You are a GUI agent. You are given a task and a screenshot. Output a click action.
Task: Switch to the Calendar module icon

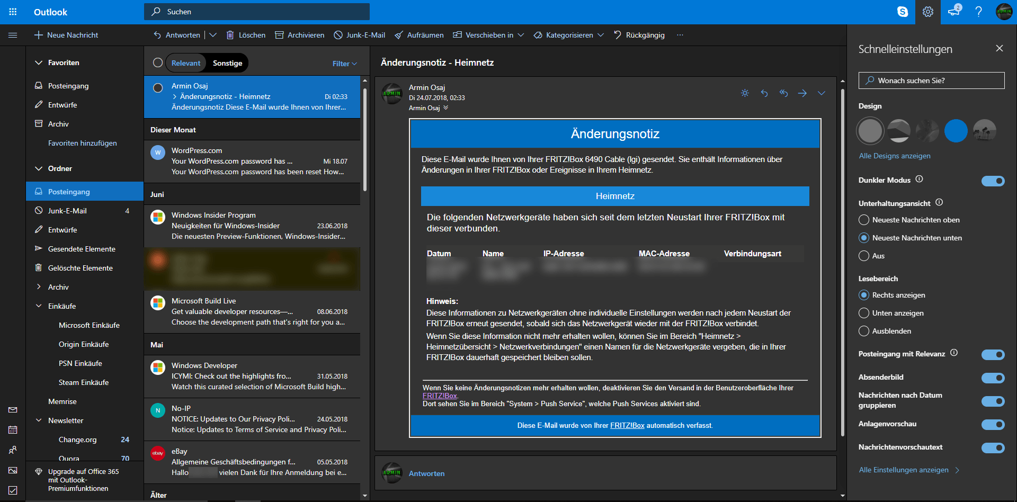click(13, 430)
